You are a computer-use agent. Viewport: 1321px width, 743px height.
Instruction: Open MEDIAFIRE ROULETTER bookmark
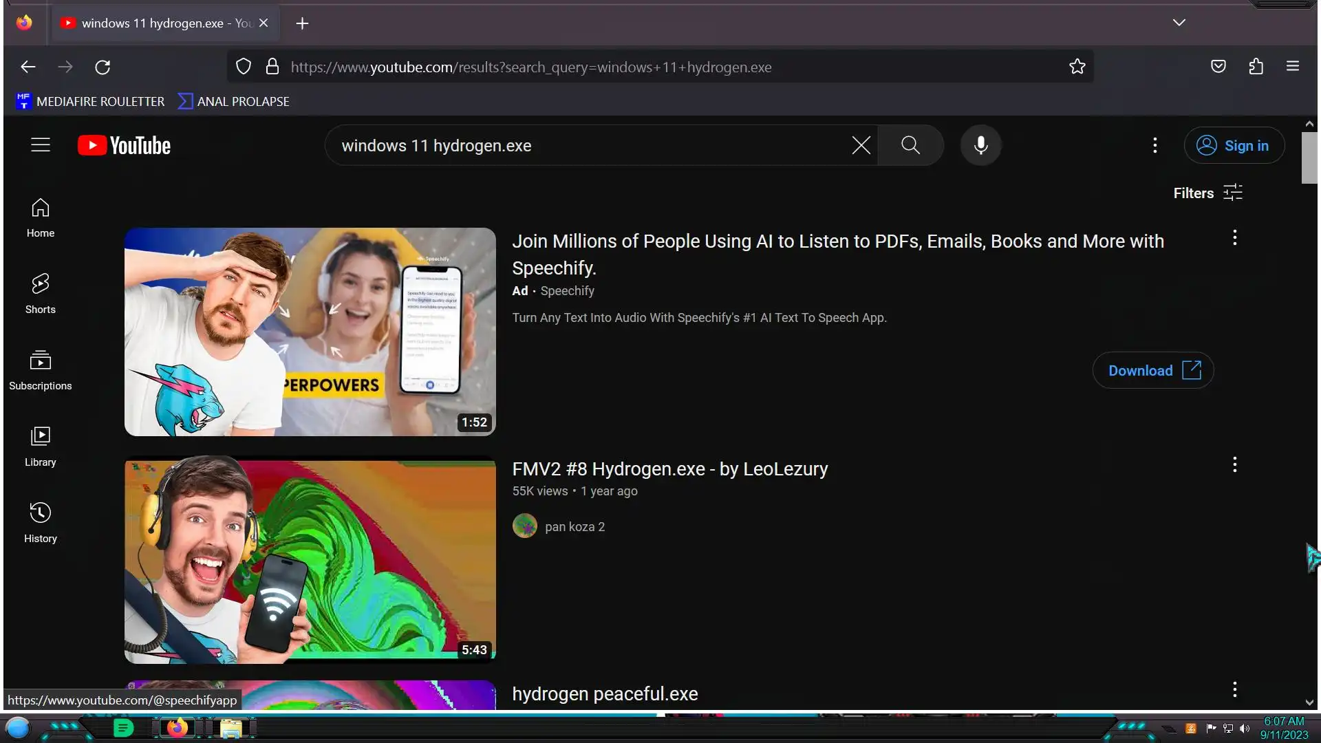(x=91, y=101)
